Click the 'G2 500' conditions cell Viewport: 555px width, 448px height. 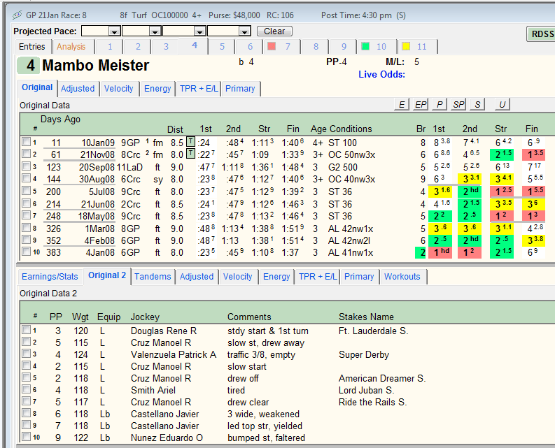(343, 167)
